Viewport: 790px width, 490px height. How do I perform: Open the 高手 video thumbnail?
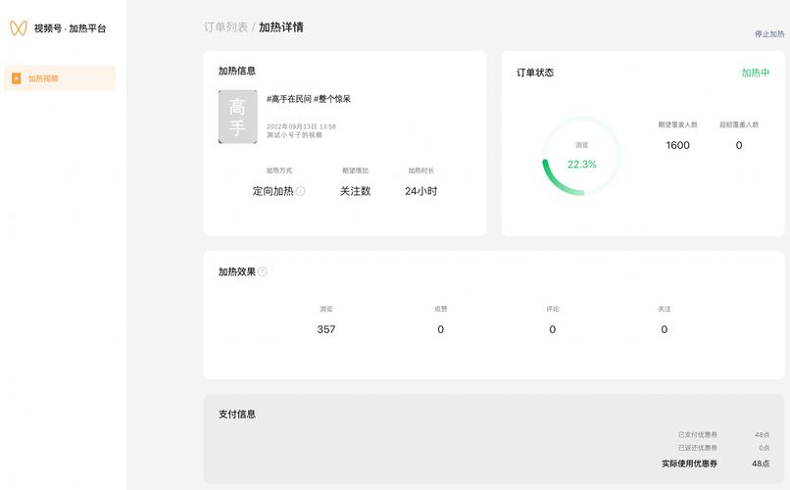click(237, 118)
